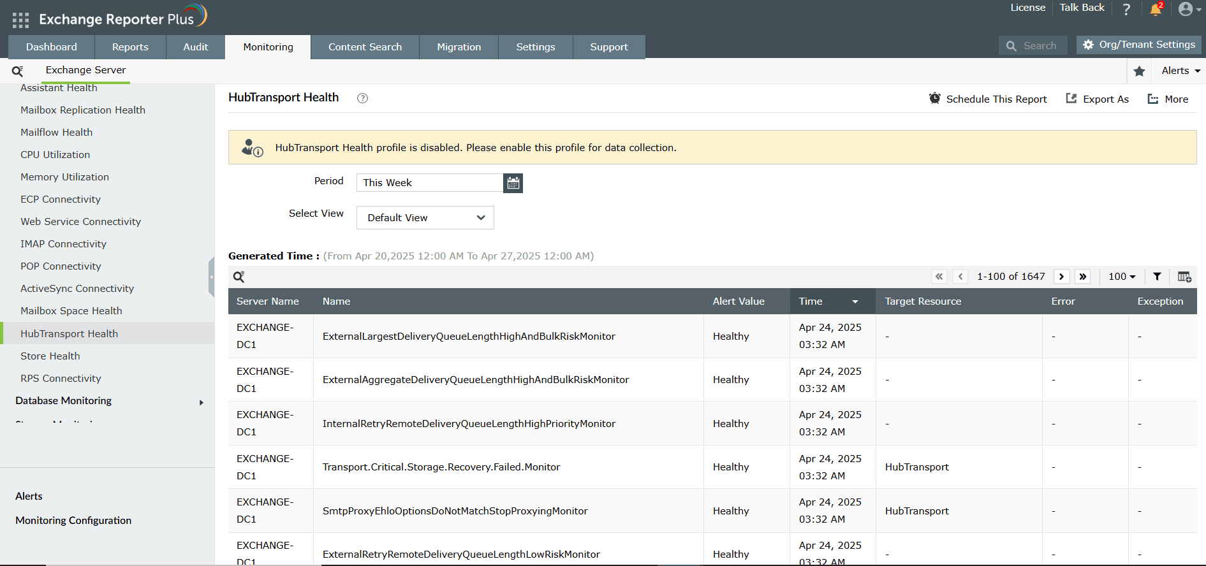Sort by the Time column
This screenshot has height=566, width=1206.
pos(832,301)
